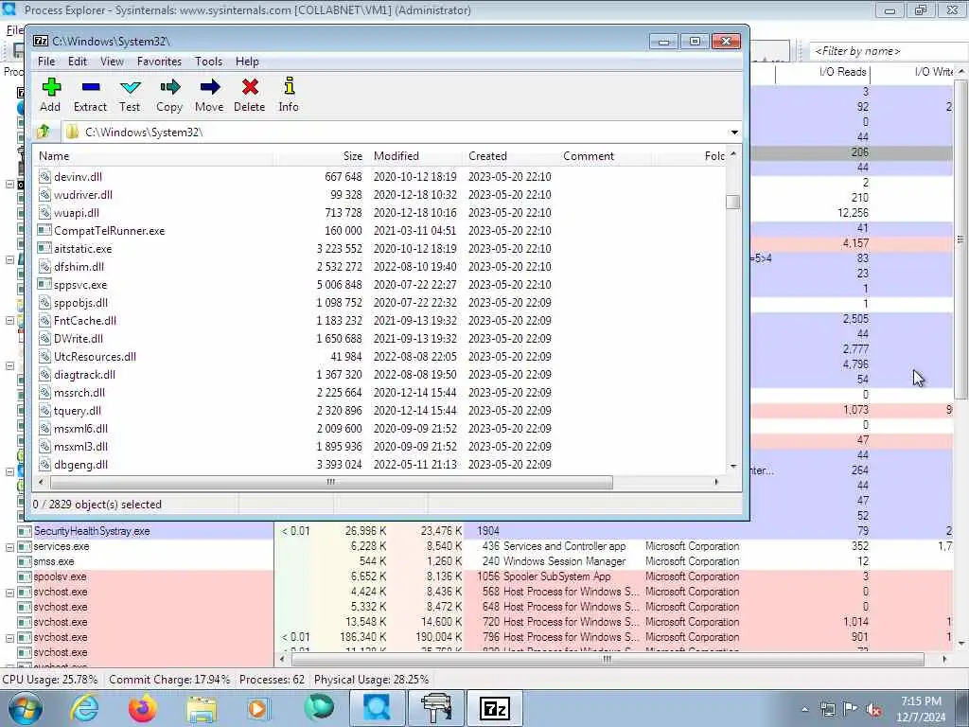Screen dimensions: 969x727
Task: Click the Filter by name input field
Action: pyautogui.click(x=889, y=51)
